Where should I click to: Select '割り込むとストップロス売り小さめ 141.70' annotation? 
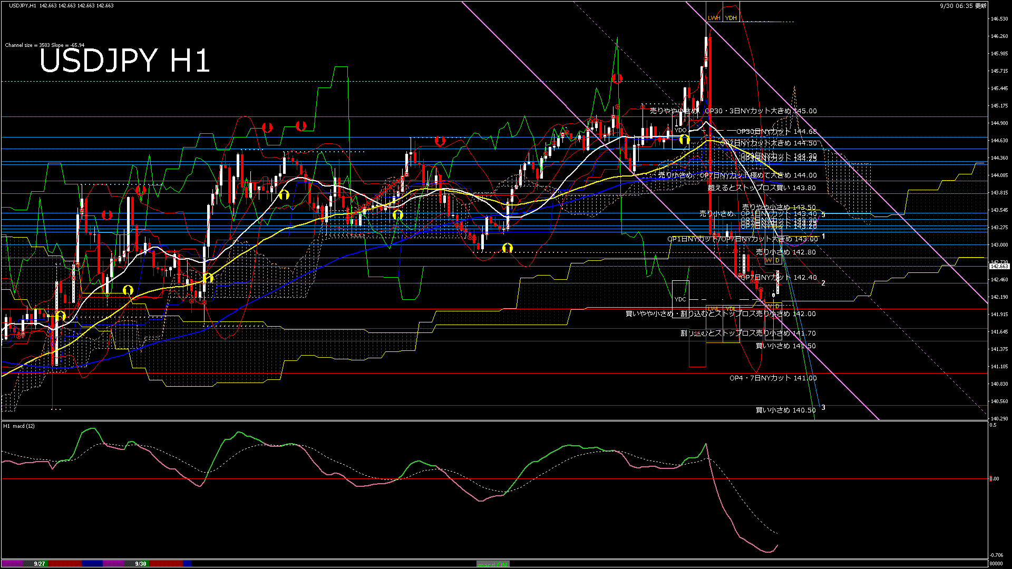click(x=748, y=333)
